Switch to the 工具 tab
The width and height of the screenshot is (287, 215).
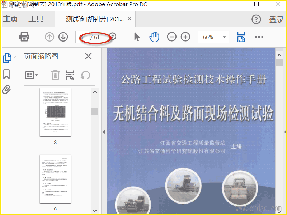point(36,19)
